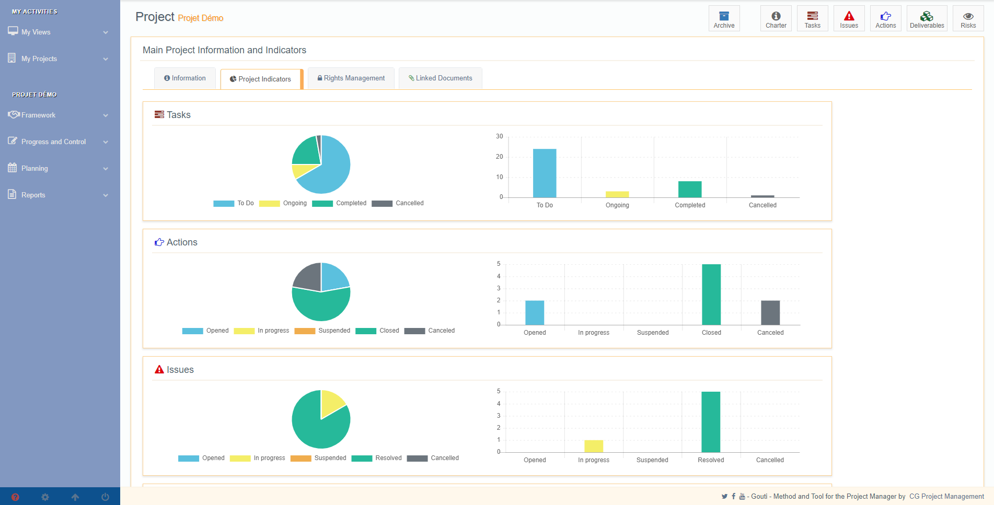
Task: Click the settings gear in sidebar footer
Action: coord(45,497)
